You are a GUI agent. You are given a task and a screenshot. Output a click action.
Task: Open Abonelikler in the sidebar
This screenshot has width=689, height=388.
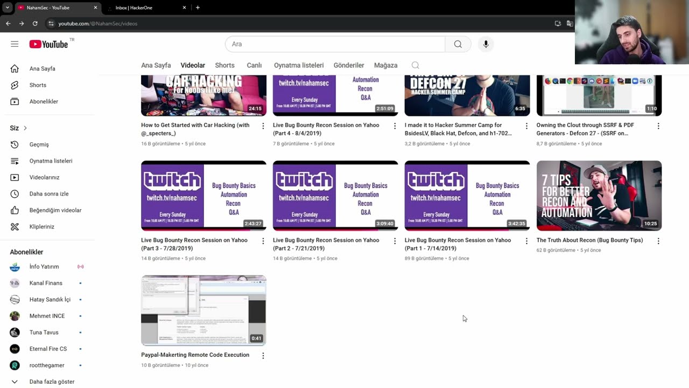point(44,101)
